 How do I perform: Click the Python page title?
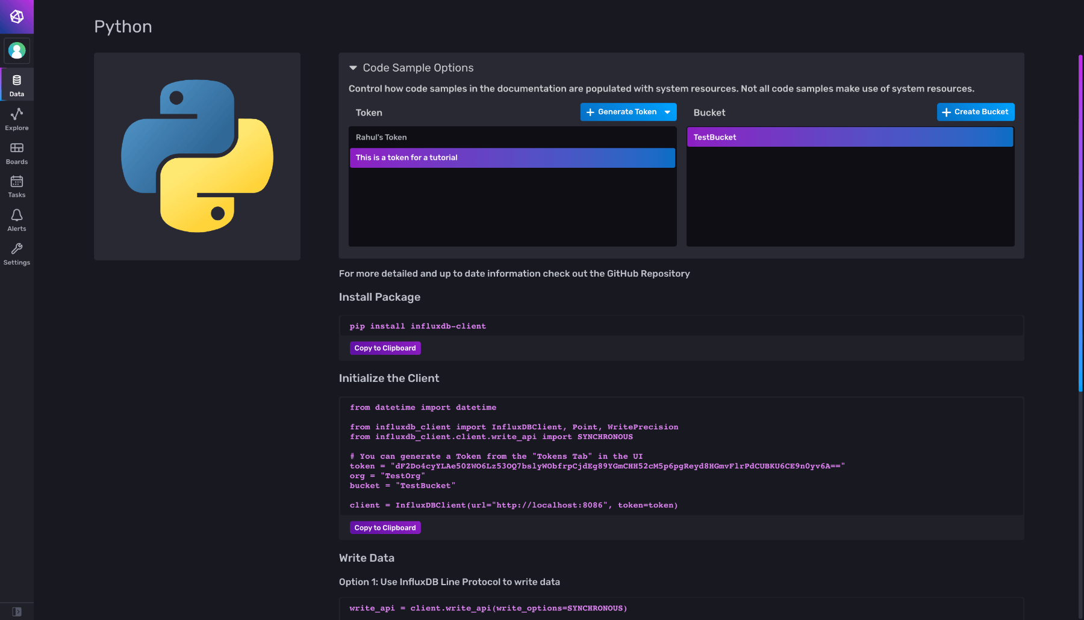122,26
